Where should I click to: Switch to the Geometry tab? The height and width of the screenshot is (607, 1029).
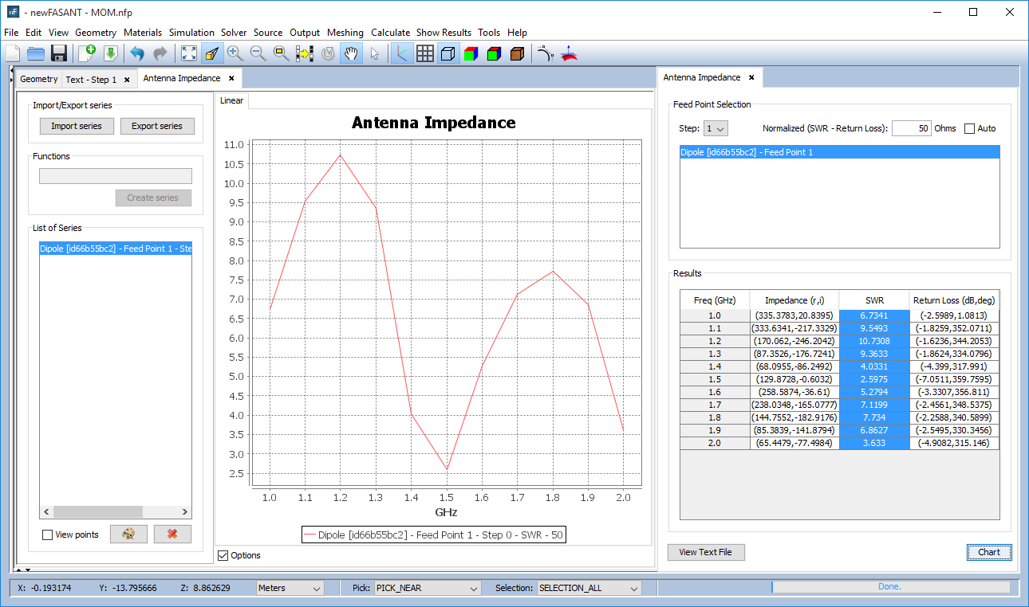(x=38, y=80)
